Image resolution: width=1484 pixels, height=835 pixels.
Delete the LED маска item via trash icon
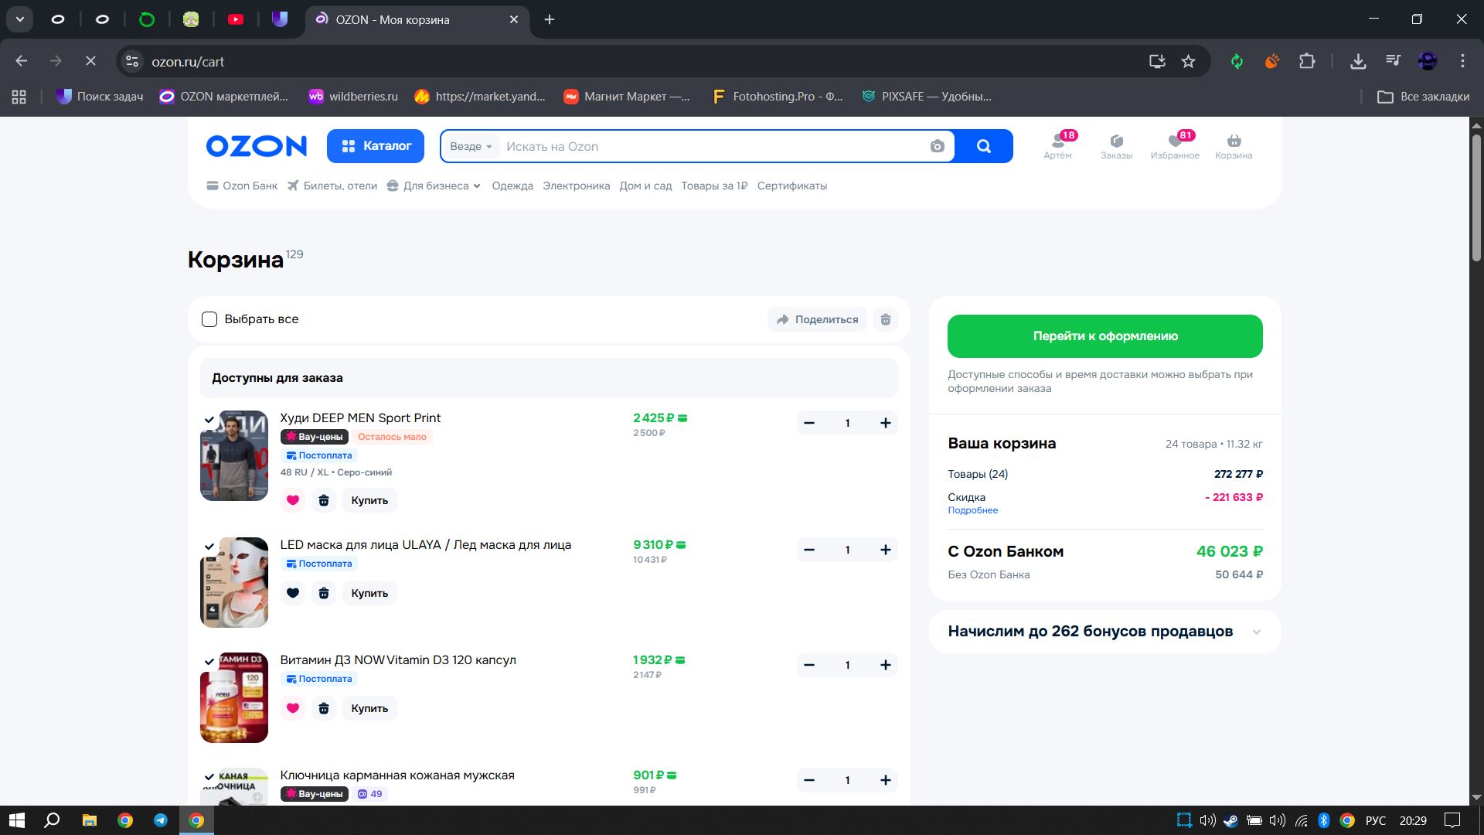(x=324, y=593)
